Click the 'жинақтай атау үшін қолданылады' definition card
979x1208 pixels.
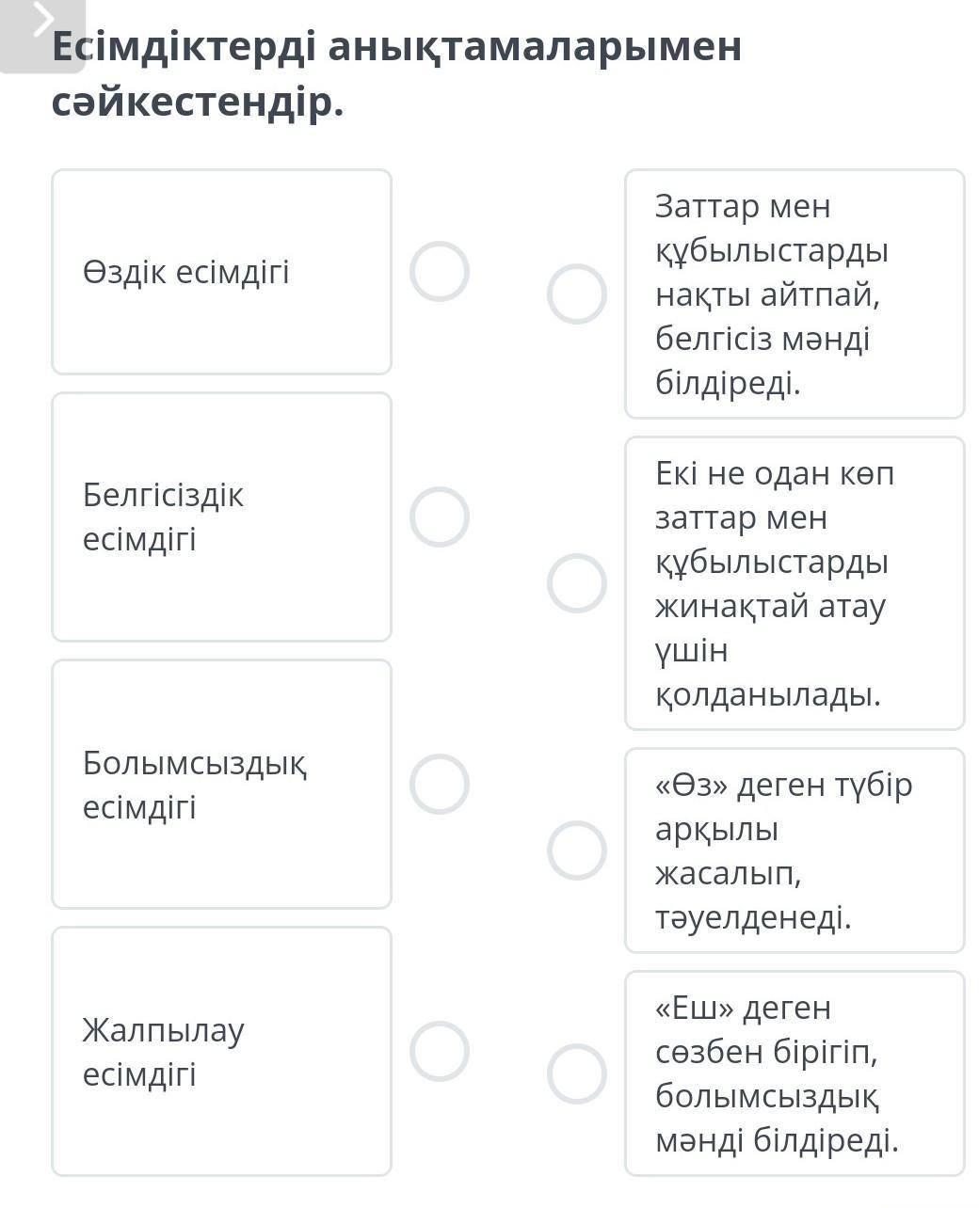(x=794, y=583)
